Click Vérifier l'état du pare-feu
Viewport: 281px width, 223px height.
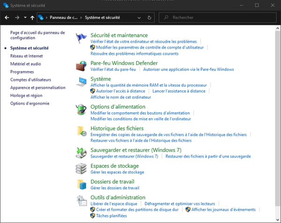113,69
